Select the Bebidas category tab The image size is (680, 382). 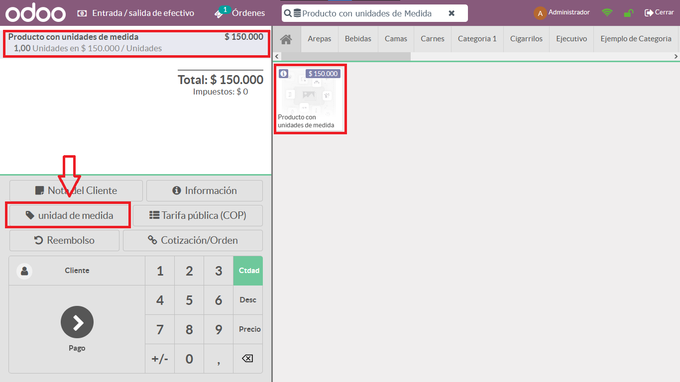pos(358,39)
